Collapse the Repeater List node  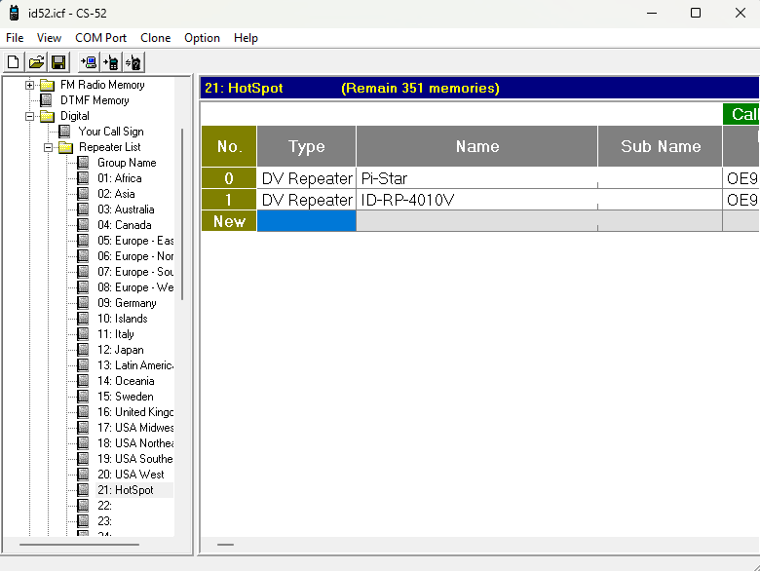click(x=48, y=147)
